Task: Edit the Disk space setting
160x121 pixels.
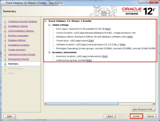Action: coord(108,29)
